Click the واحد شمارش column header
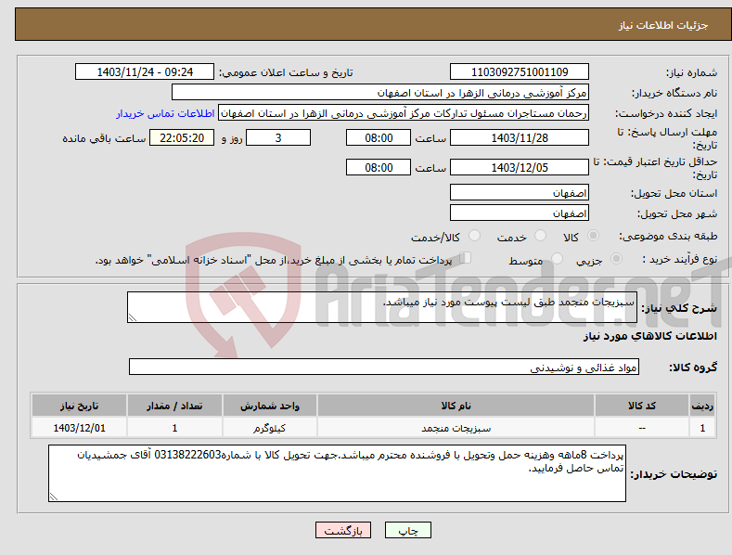The image size is (732, 555). coord(270,406)
